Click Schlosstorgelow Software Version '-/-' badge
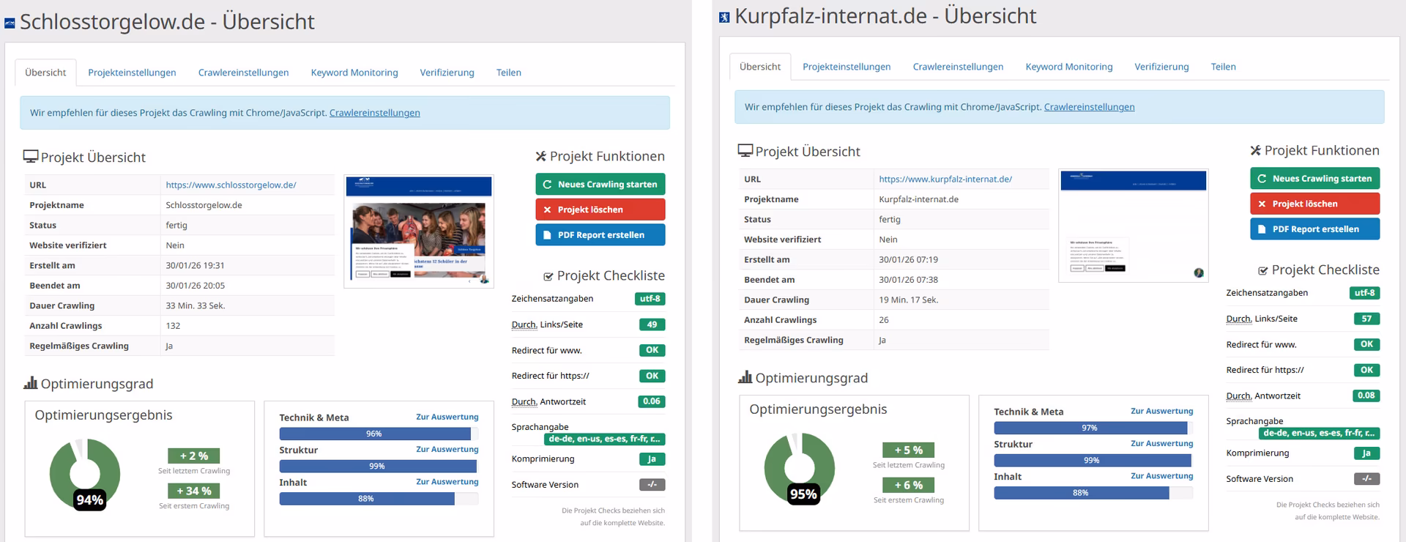Screen dimensions: 1406x542 652,485
